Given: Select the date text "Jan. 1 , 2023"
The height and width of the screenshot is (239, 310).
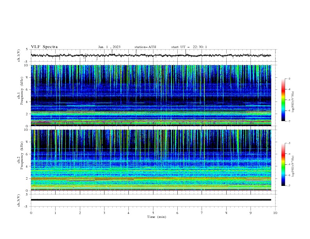Looking at the screenshot, I should [109, 47].
